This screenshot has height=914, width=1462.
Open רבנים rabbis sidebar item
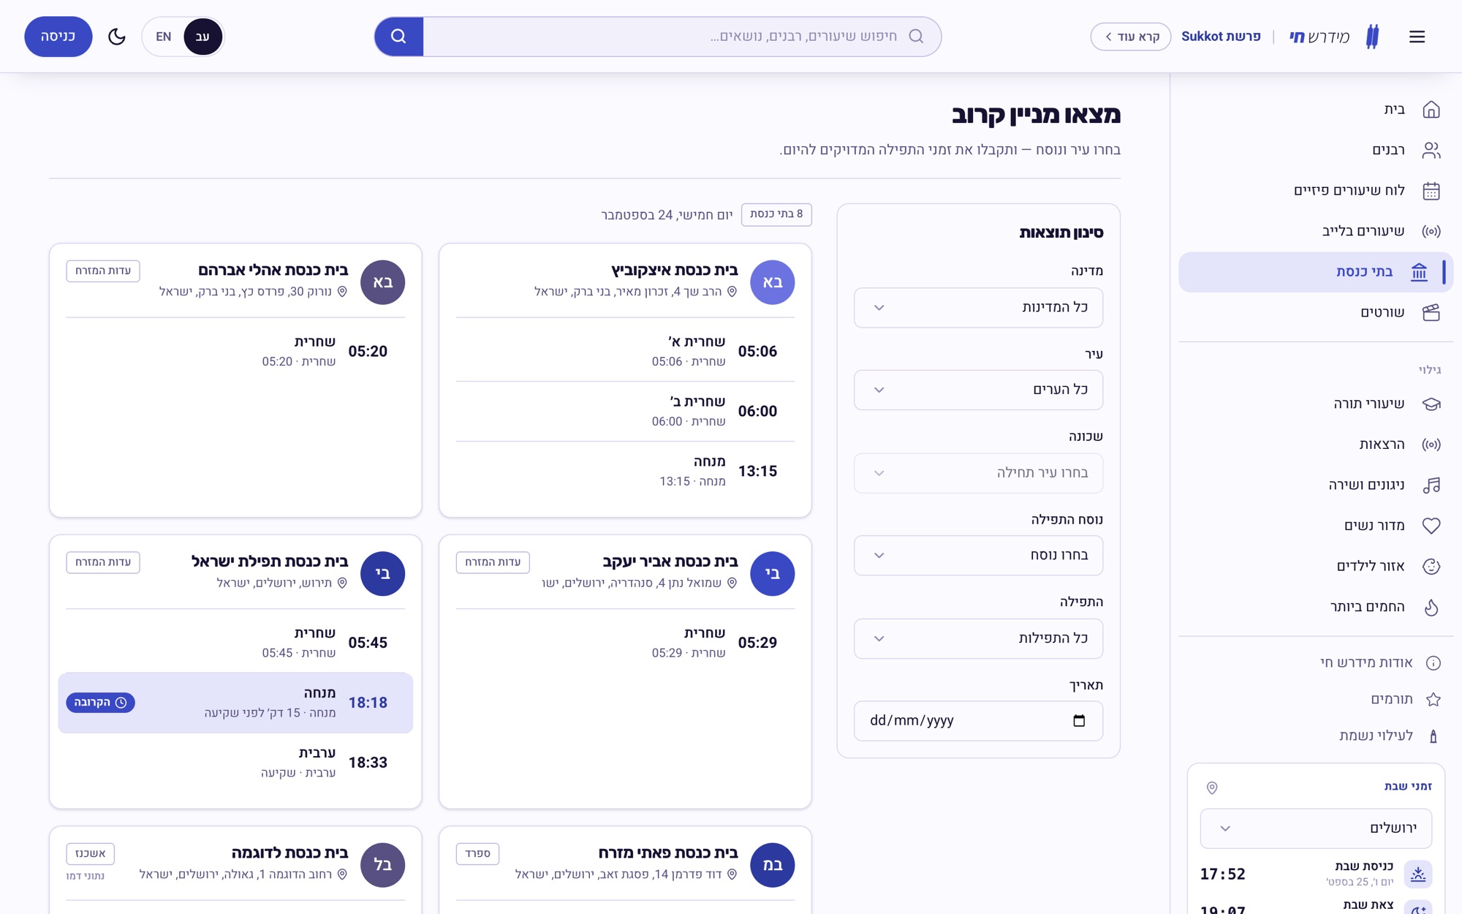pyautogui.click(x=1316, y=150)
